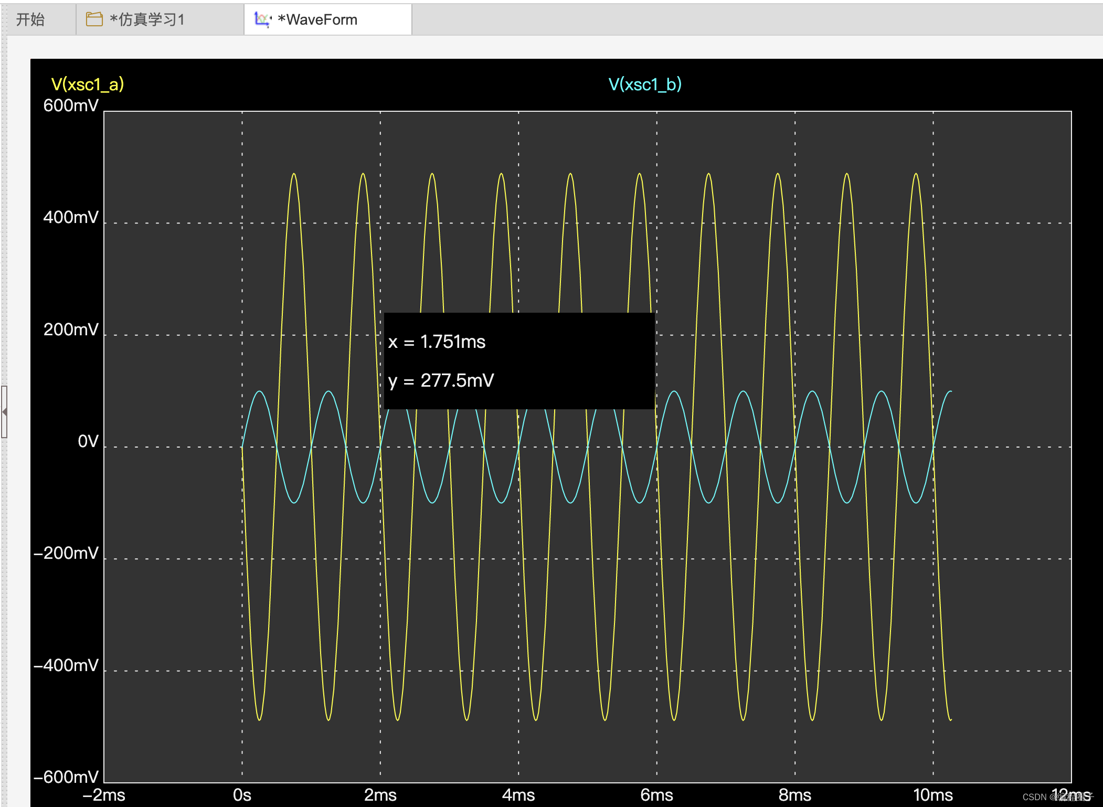1103x807 pixels.
Task: Click the 600mV y-axis label
Action: [x=71, y=105]
